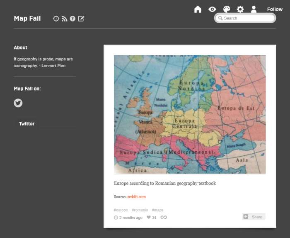Follow the reddit.com source link
Viewport: 290px width, 238px height.
click(137, 196)
